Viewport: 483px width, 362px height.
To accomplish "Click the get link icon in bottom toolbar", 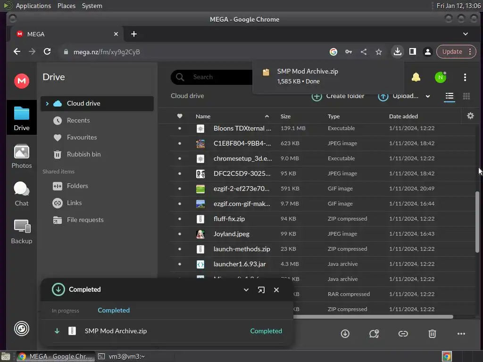I will point(403,334).
